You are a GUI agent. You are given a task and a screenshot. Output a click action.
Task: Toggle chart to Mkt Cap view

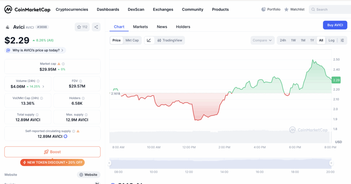click(x=132, y=40)
